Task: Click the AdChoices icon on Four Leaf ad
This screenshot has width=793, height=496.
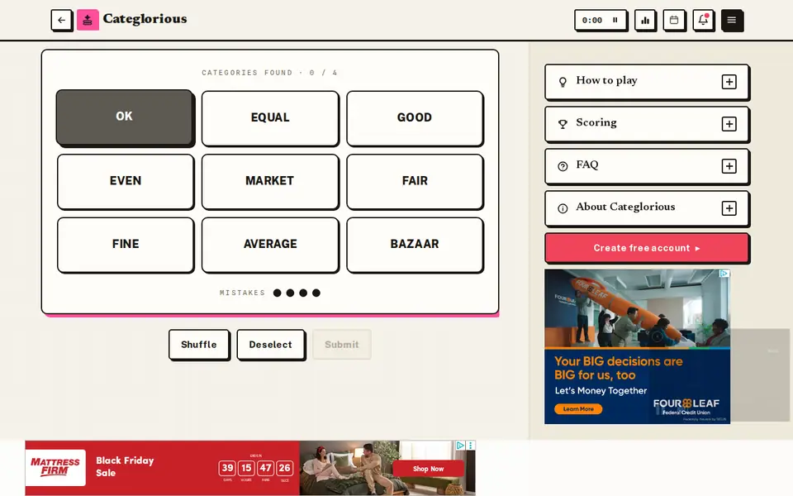Action: pyautogui.click(x=724, y=274)
